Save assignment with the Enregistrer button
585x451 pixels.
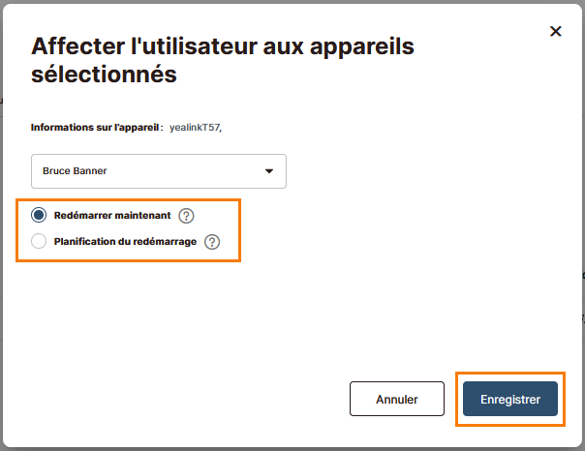click(x=510, y=399)
